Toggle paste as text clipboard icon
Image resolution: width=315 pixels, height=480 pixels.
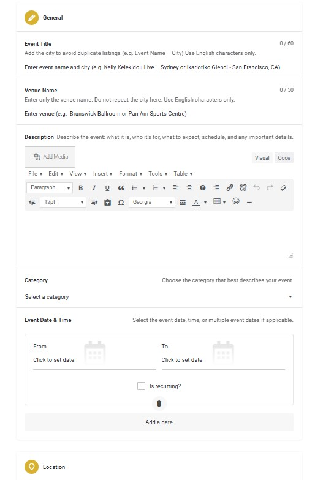108,202
